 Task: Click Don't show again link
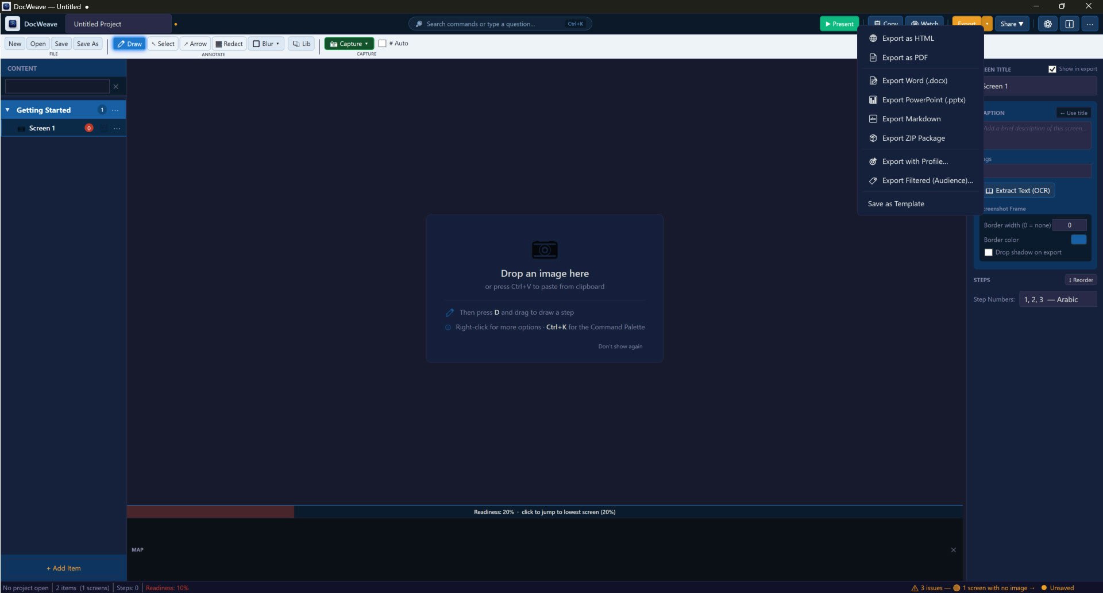click(x=620, y=346)
